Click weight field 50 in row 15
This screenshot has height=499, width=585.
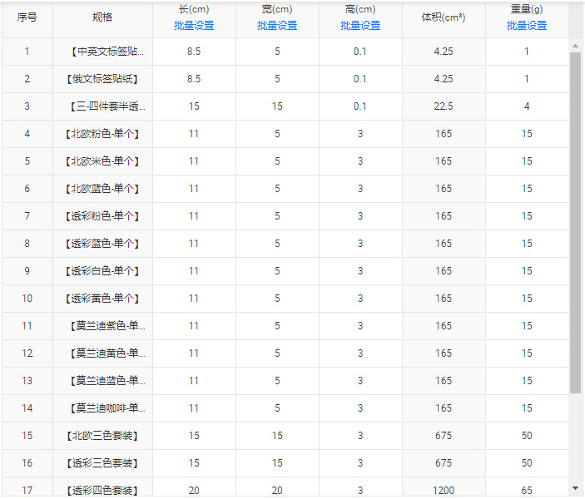point(527,436)
